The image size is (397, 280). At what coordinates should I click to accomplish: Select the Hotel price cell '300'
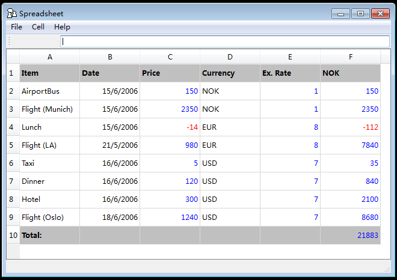click(170, 199)
